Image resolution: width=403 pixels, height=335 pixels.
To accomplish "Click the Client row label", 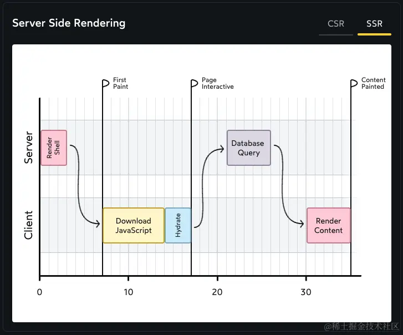I will tap(28, 225).
